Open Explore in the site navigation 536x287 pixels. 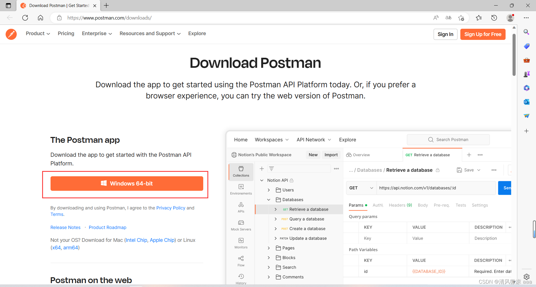[x=197, y=33]
